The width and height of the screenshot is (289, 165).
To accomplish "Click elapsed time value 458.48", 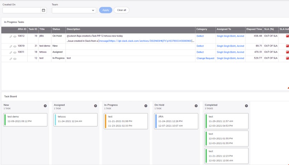I will click(258, 36).
